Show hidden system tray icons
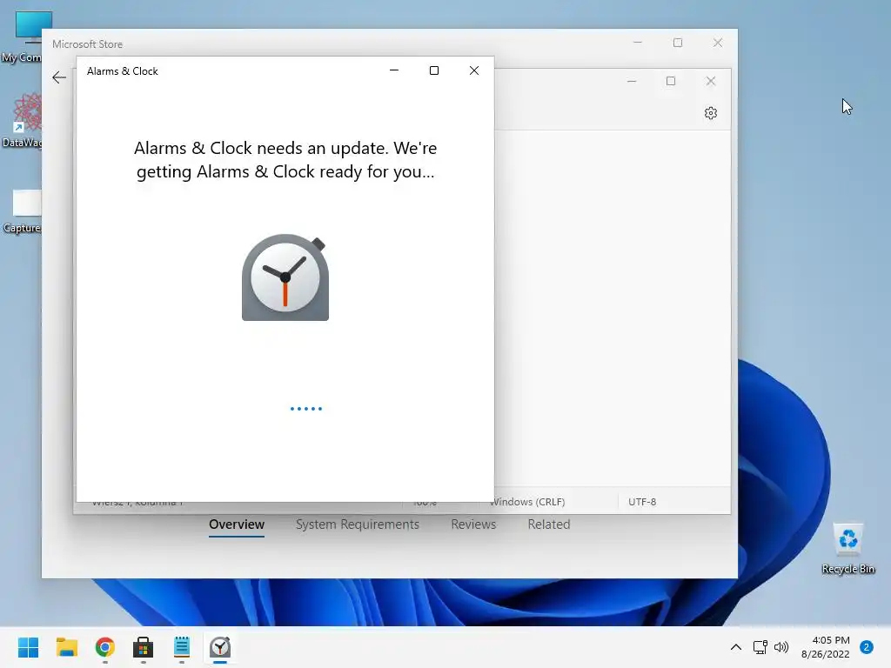This screenshot has height=668, width=891. coord(735,647)
